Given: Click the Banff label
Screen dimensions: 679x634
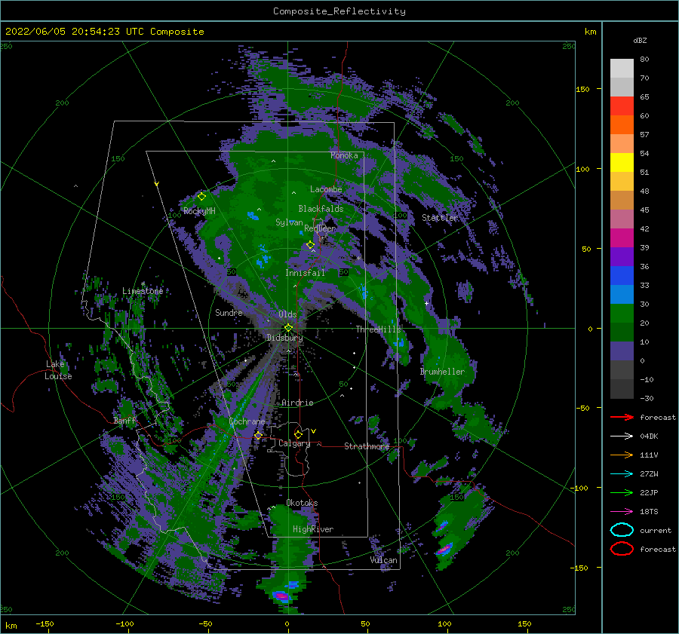Looking at the screenshot, I should point(124,421).
